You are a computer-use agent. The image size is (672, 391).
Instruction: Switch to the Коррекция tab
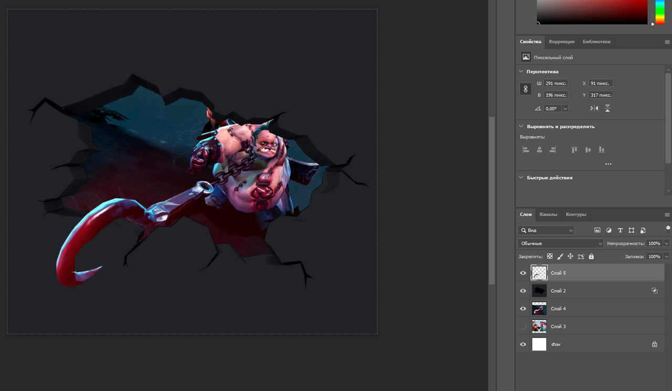tap(562, 42)
